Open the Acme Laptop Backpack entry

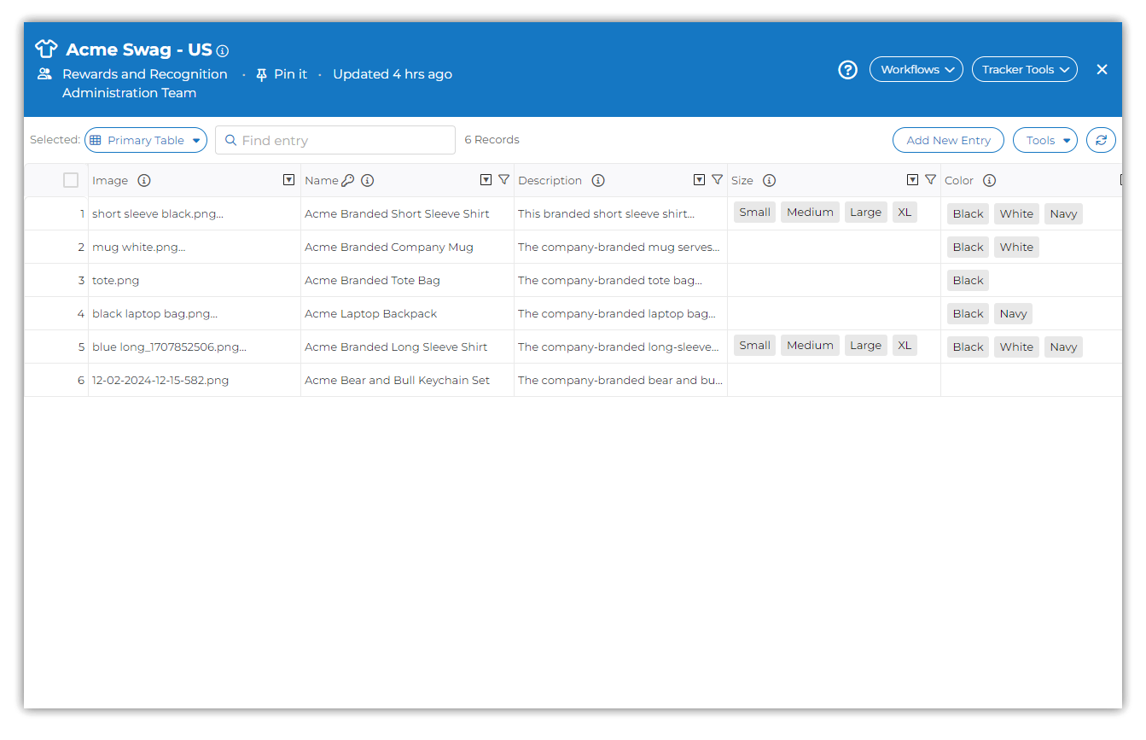click(x=370, y=314)
